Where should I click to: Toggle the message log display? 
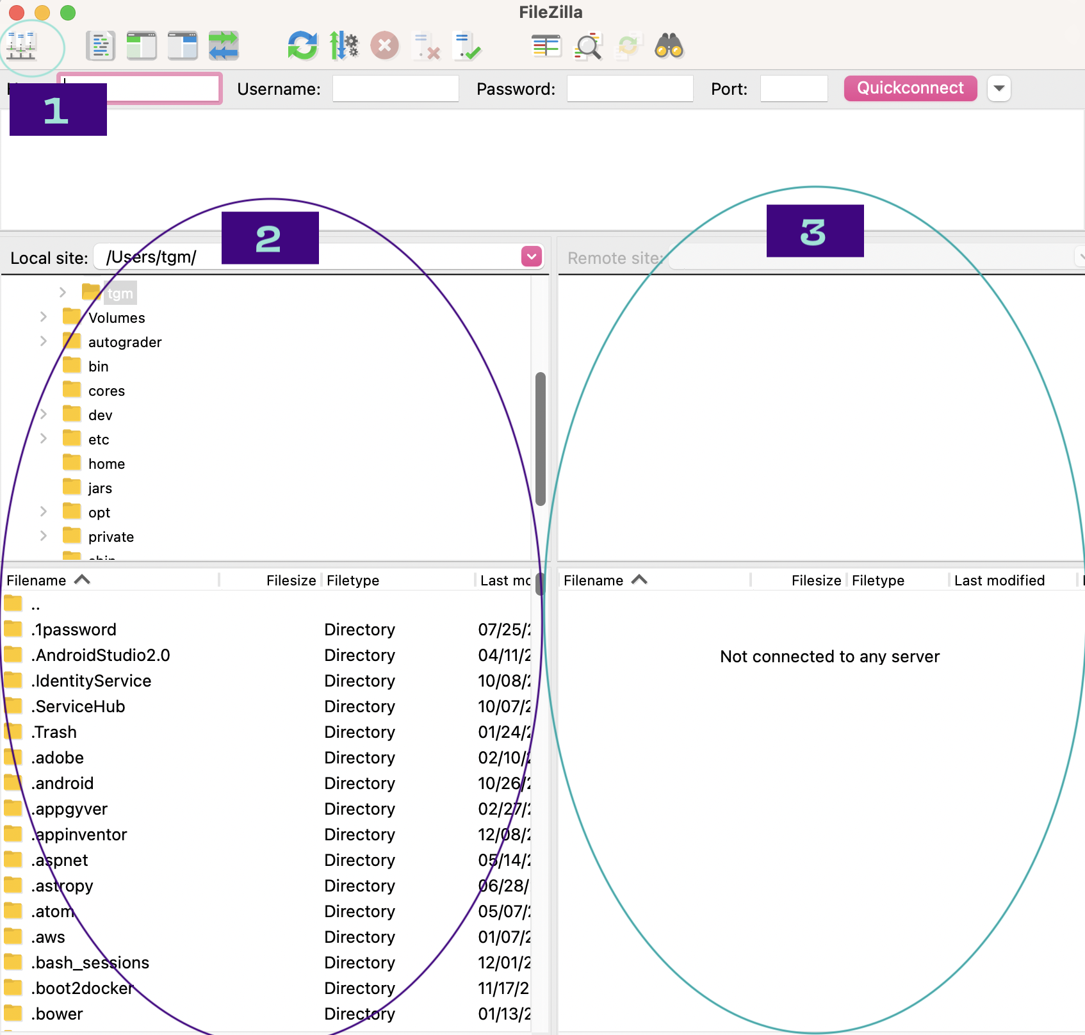point(100,45)
